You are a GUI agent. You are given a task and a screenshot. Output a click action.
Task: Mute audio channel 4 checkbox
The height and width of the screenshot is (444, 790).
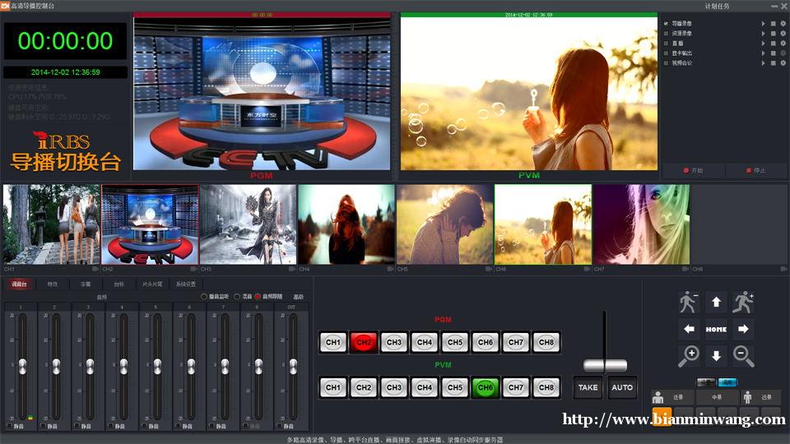click(x=110, y=426)
